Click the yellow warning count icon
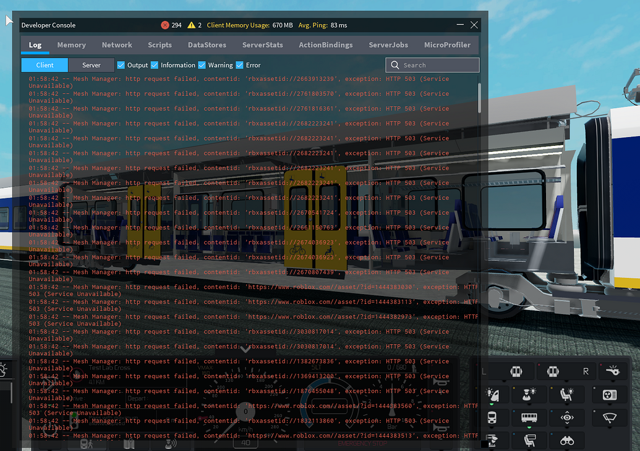Screen dimensions: 640x451 tap(191, 25)
